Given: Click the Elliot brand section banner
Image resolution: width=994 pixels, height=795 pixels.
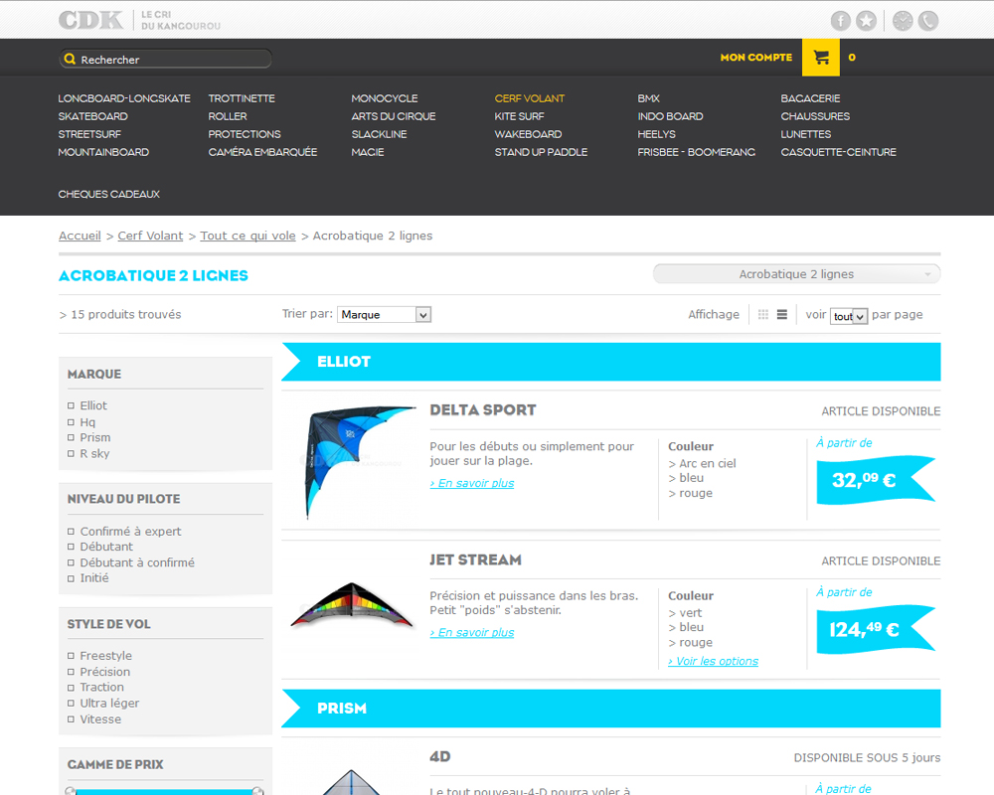Looking at the screenshot, I should coord(611,362).
